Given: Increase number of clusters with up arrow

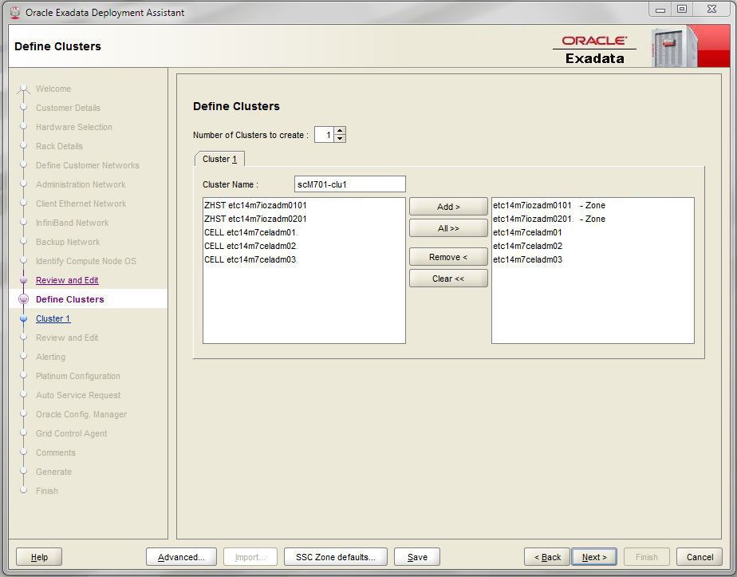Looking at the screenshot, I should pyautogui.click(x=341, y=131).
